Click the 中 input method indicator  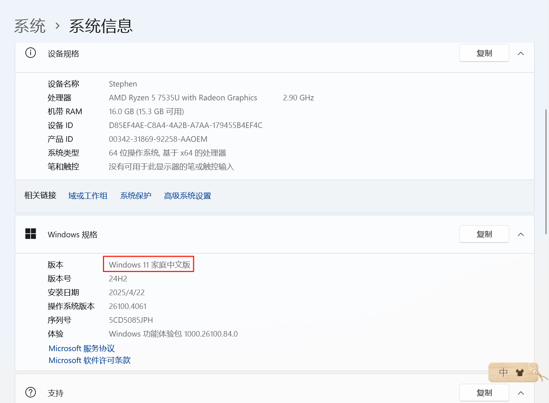[x=503, y=372]
